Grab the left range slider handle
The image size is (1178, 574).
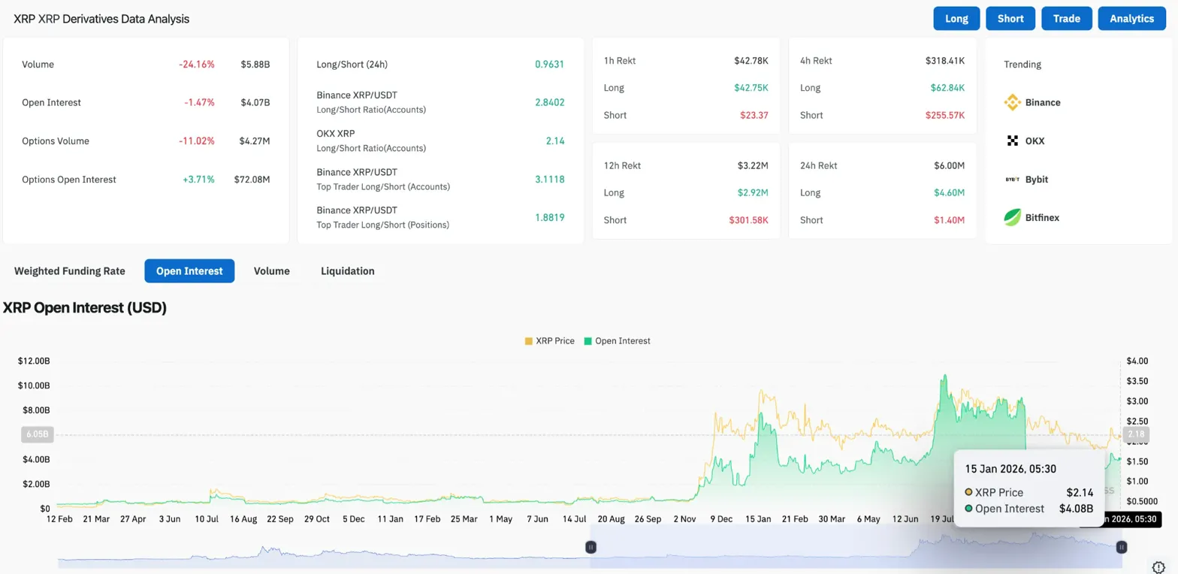click(x=591, y=547)
